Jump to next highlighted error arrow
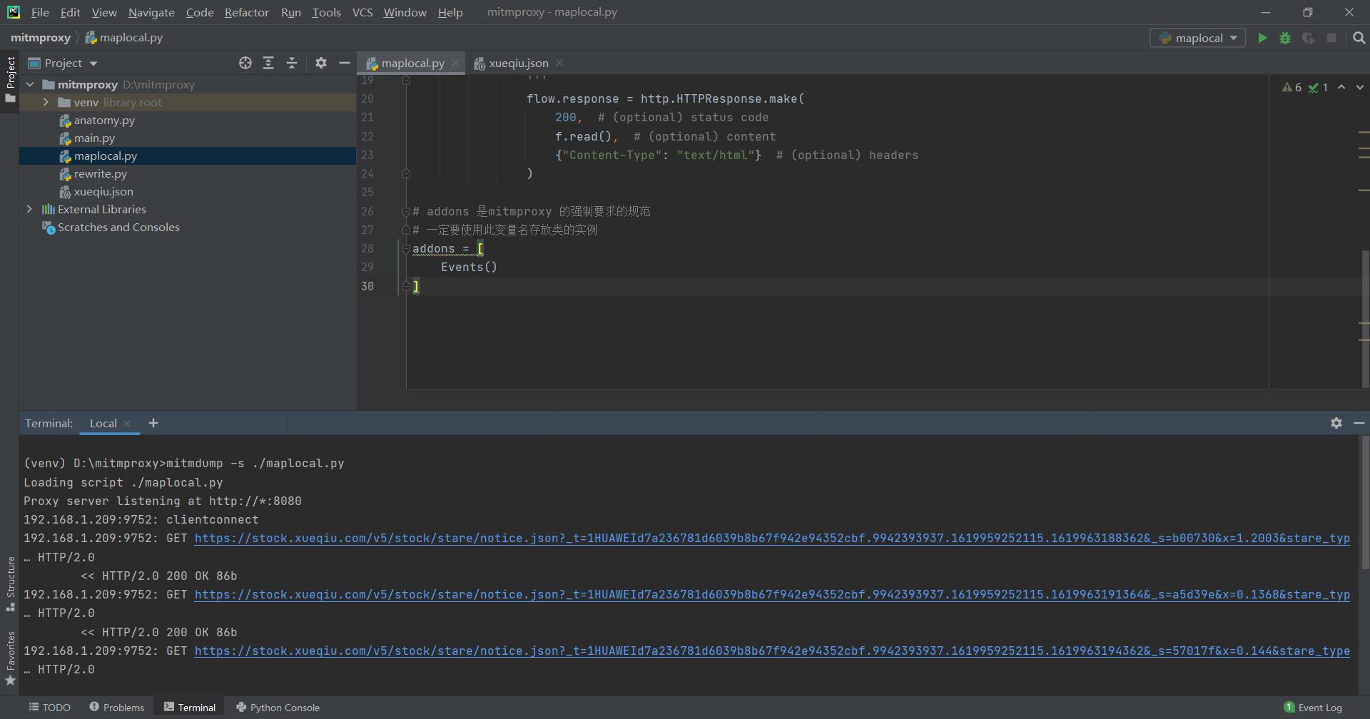The image size is (1370, 719). [1359, 87]
